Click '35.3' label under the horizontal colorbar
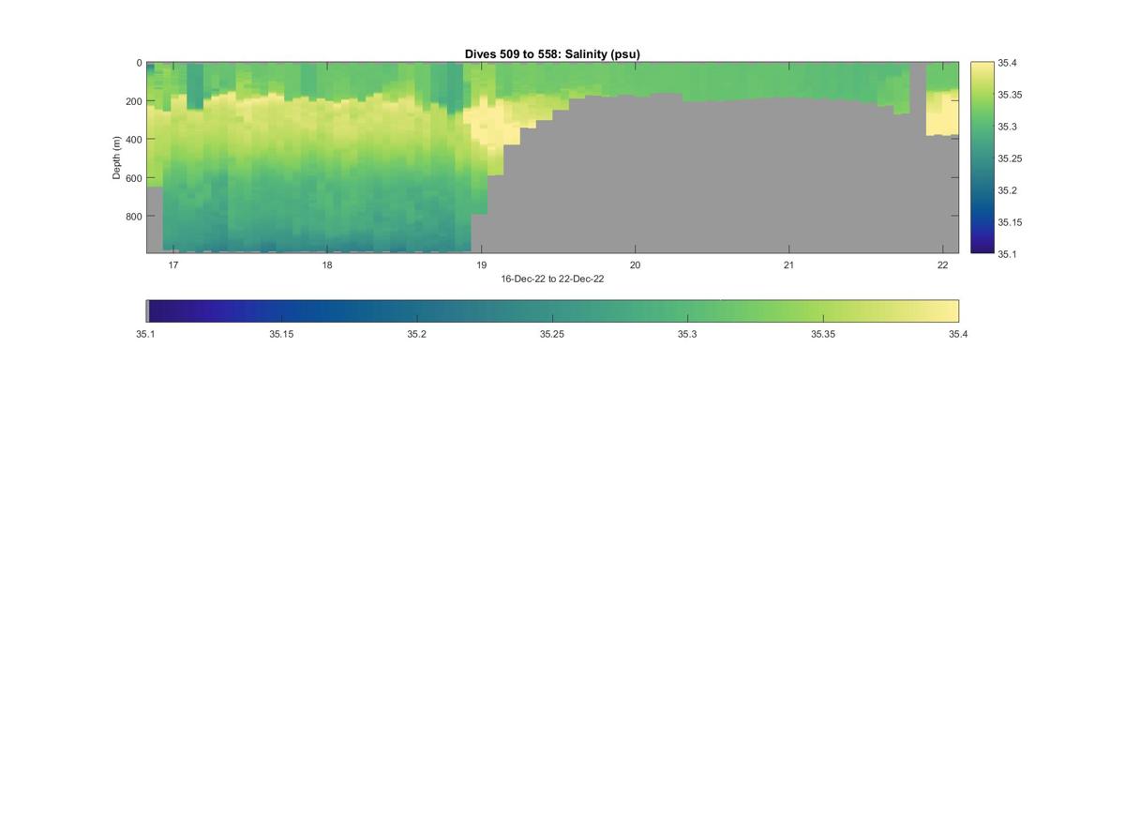 click(x=687, y=334)
